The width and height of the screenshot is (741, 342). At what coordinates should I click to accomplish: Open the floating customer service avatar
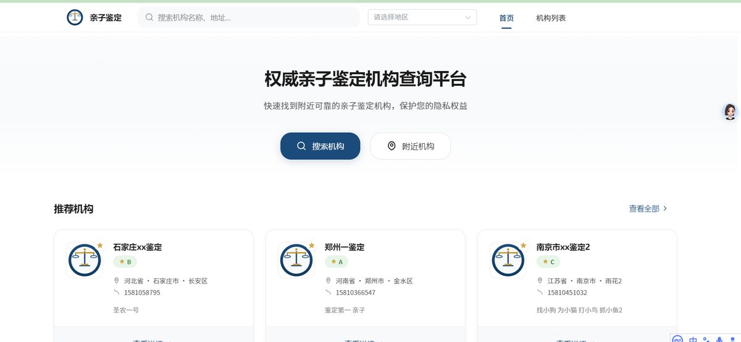(x=730, y=112)
